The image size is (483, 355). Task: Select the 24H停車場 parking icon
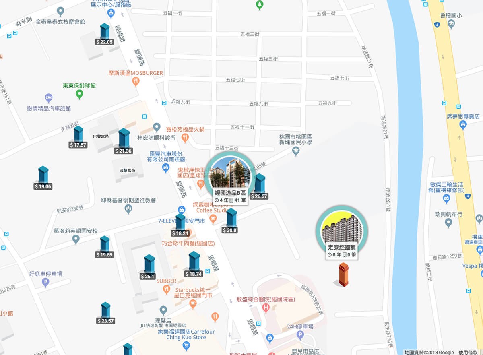pyautogui.click(x=300, y=335)
